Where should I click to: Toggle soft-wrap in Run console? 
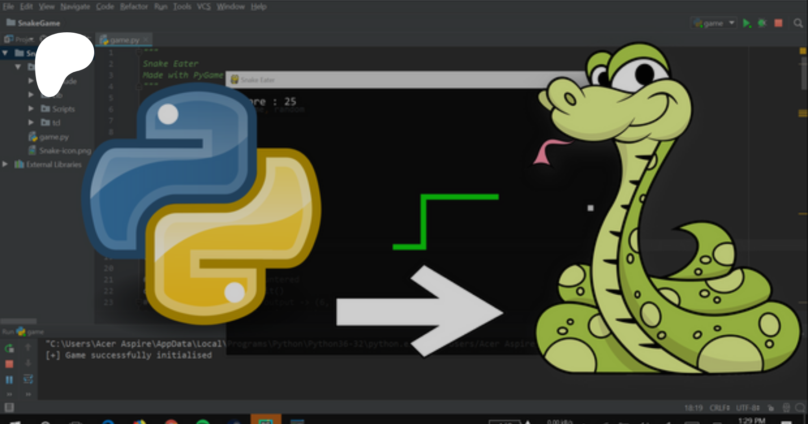pyautogui.click(x=28, y=379)
